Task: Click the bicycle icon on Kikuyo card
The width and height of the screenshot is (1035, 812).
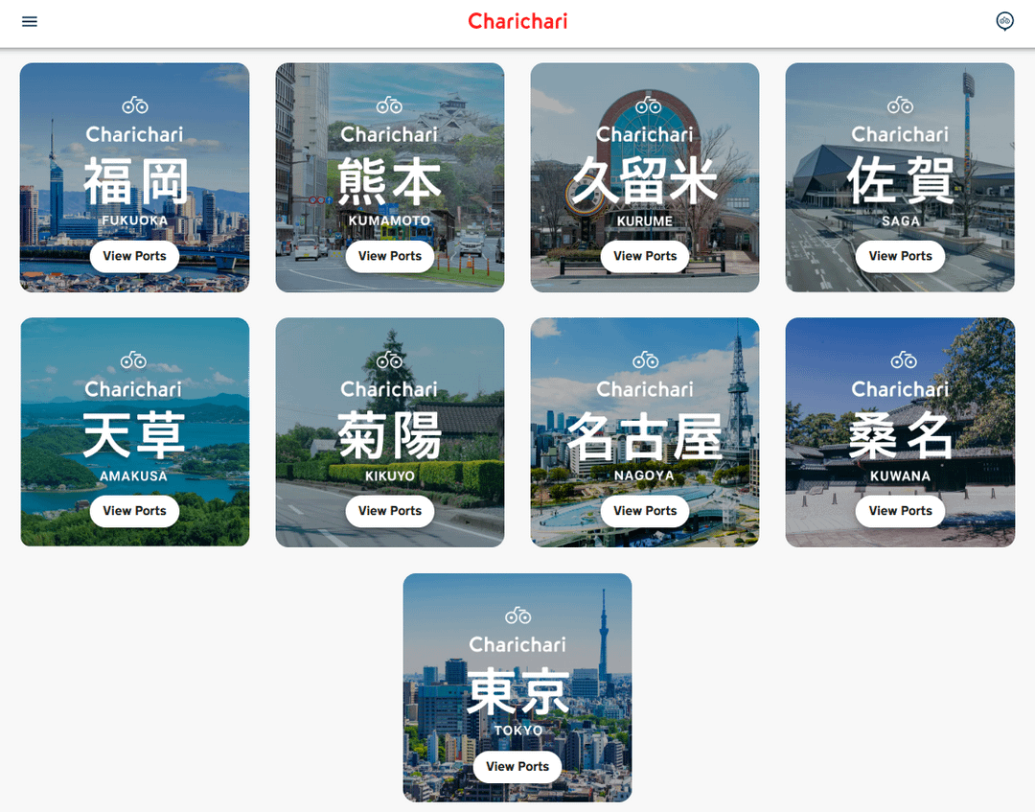Action: [389, 360]
